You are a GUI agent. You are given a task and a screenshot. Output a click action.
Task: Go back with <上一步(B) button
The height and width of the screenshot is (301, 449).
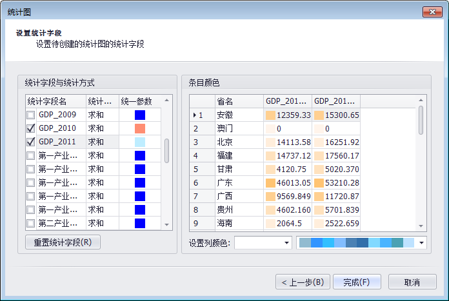[303, 282]
